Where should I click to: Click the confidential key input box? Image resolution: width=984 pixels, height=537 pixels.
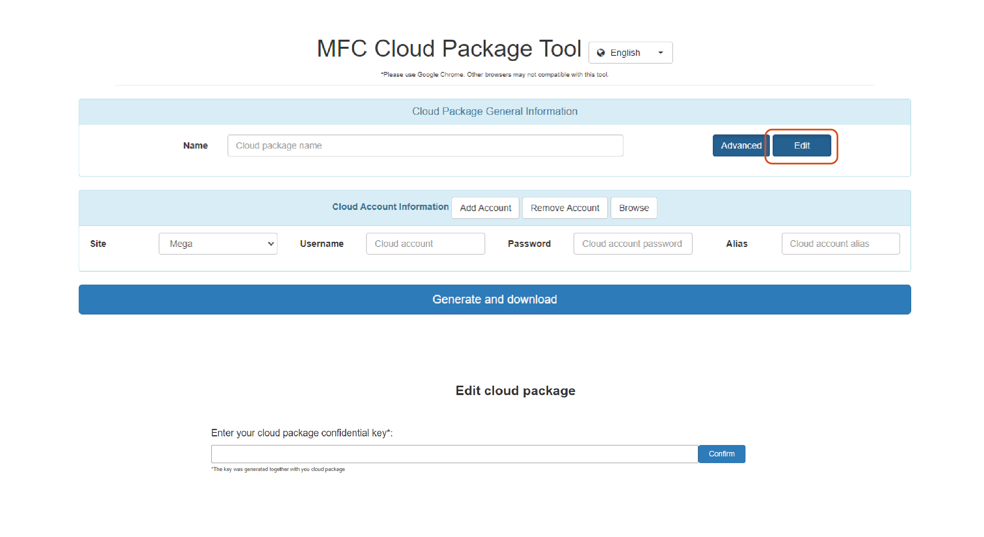(x=455, y=454)
